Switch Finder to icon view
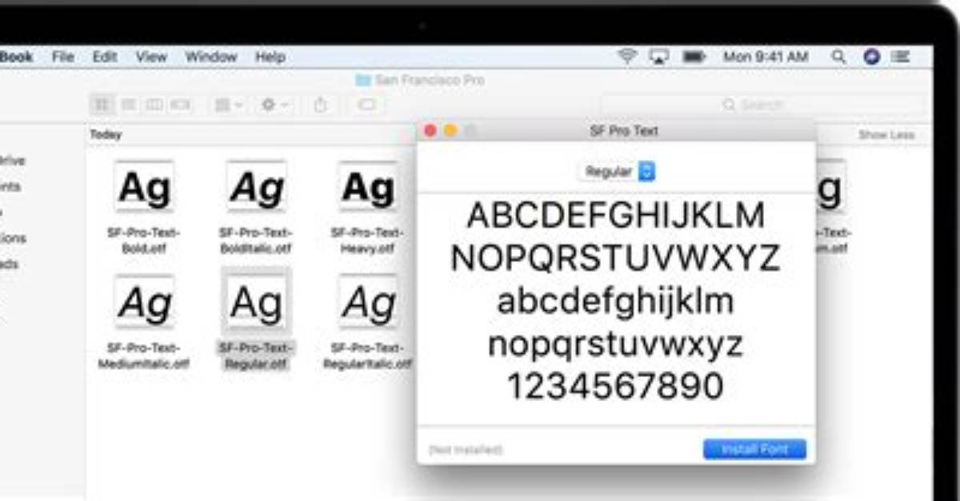Screen dimensions: 960x501 [102, 105]
